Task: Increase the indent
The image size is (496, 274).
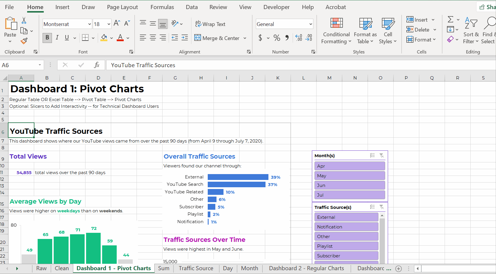Action: pyautogui.click(x=185, y=38)
